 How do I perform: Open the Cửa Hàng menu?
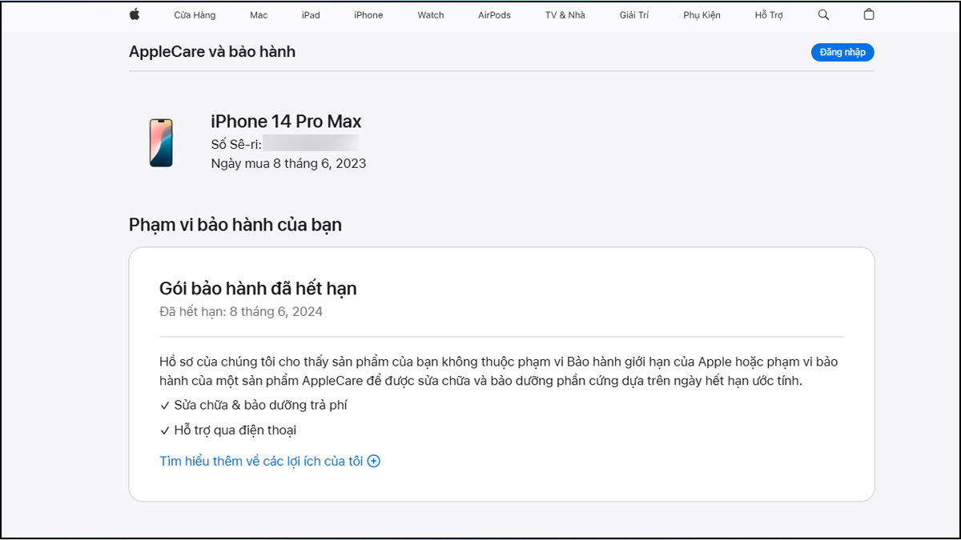click(195, 15)
